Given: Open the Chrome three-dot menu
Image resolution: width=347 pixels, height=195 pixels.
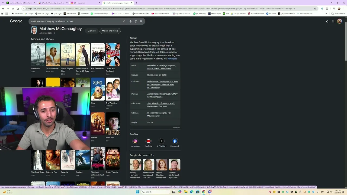Looking at the screenshot, I should 344,9.
